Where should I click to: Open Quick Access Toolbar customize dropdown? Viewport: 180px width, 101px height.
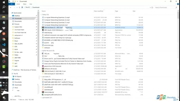[x=17, y=1]
